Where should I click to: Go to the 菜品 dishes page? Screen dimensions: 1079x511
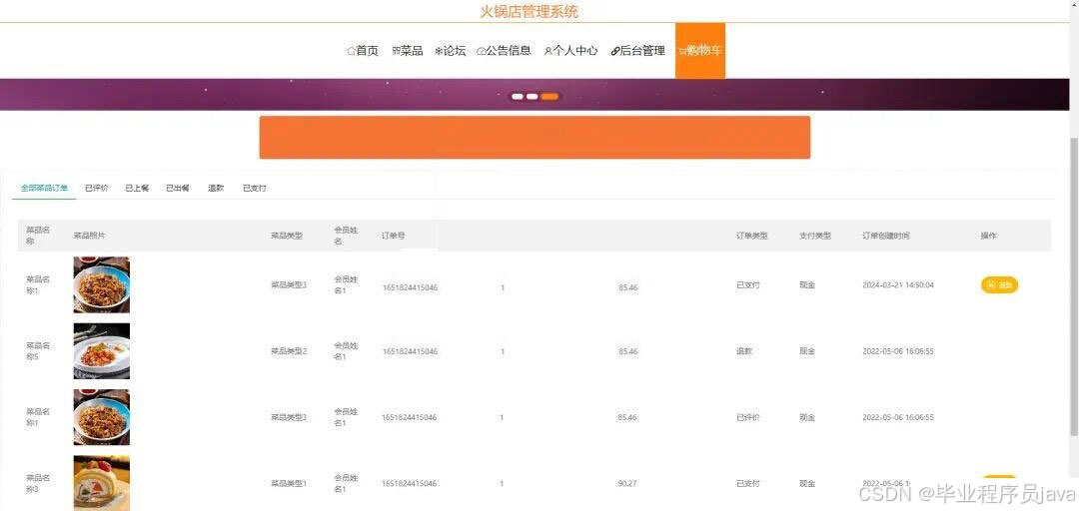408,51
